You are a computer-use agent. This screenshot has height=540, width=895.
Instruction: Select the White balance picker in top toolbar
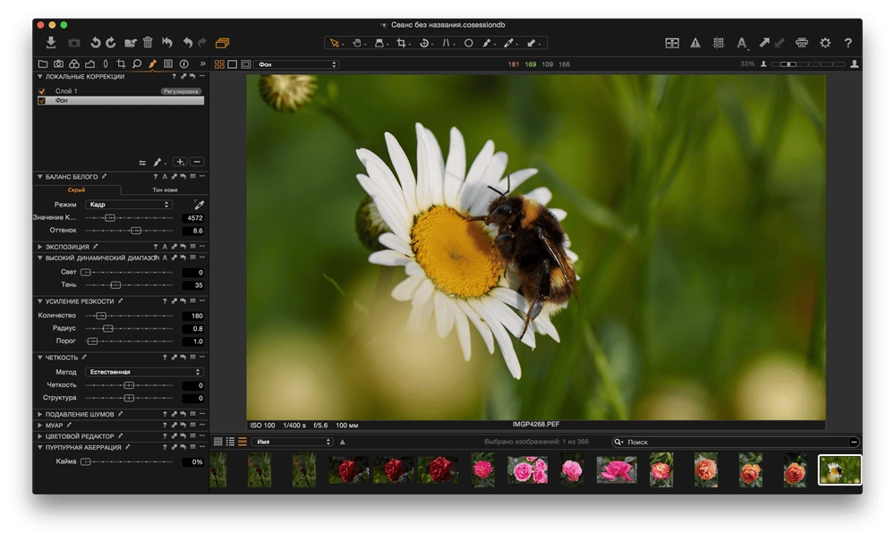click(508, 43)
